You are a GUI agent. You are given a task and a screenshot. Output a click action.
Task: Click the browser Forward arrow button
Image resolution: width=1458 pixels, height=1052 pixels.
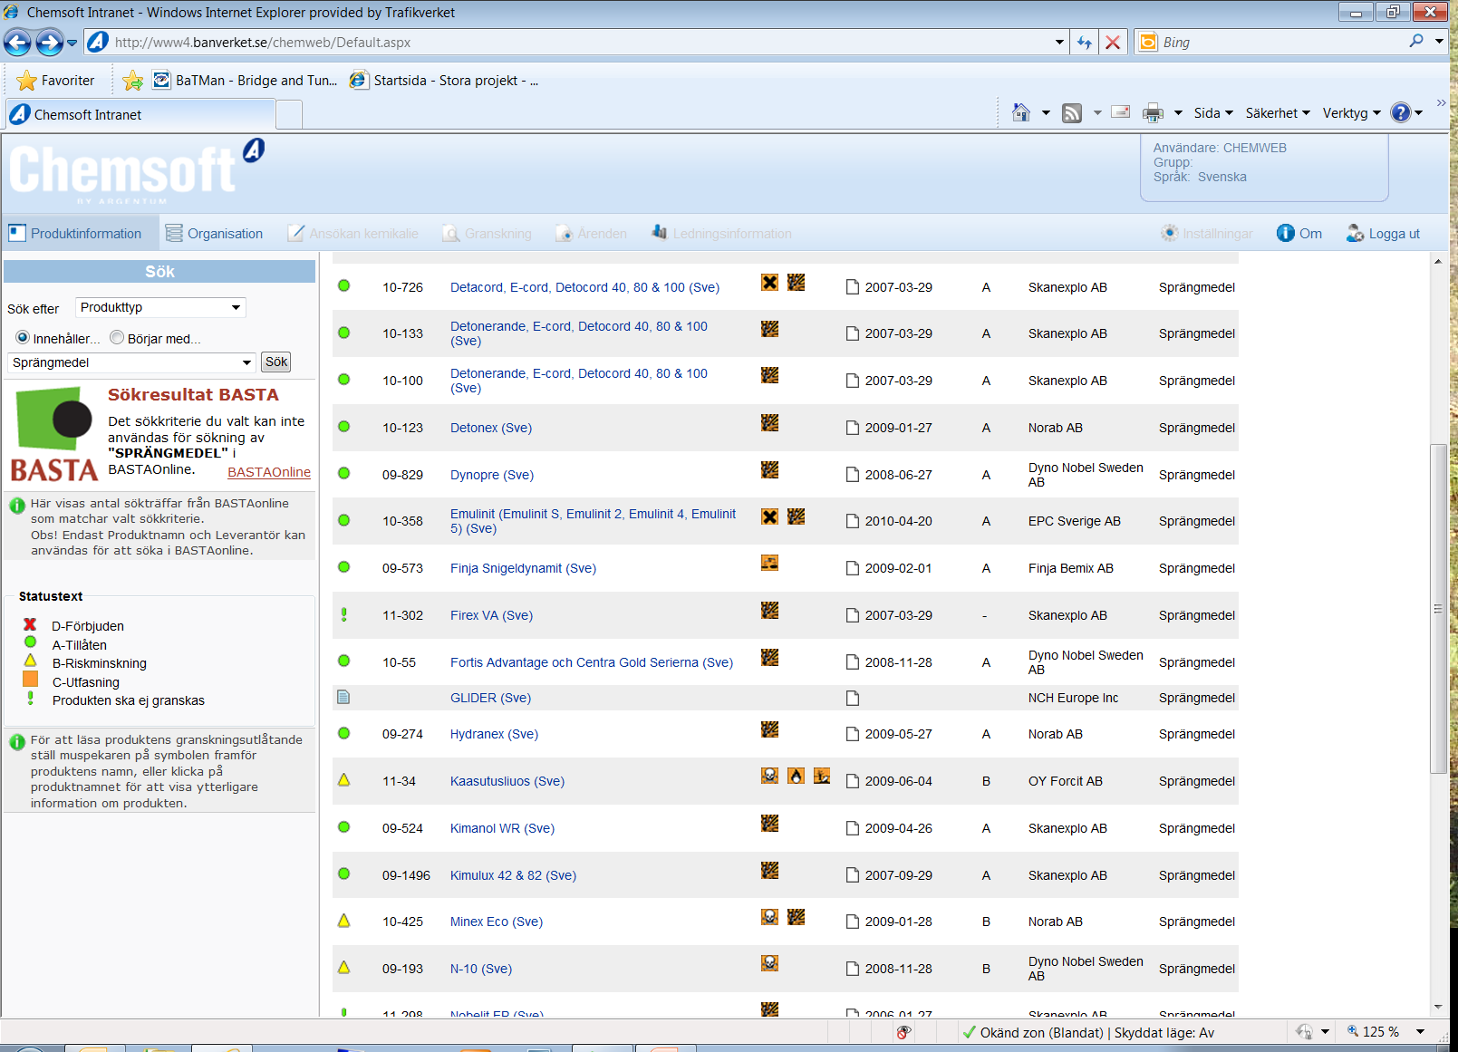click(x=49, y=42)
